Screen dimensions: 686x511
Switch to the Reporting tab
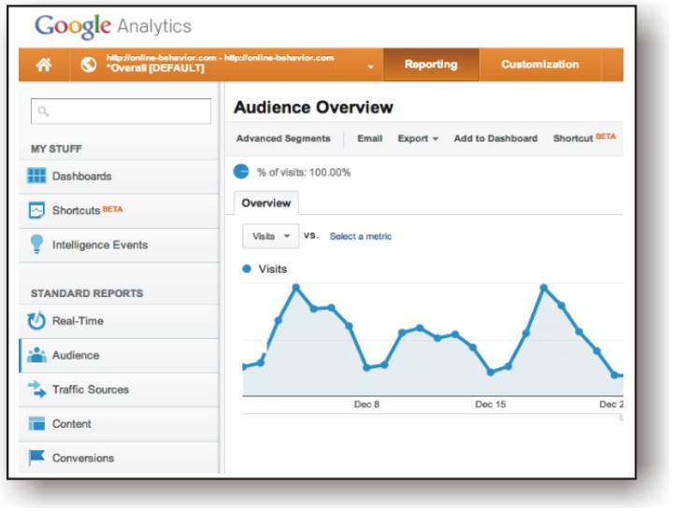(x=431, y=64)
